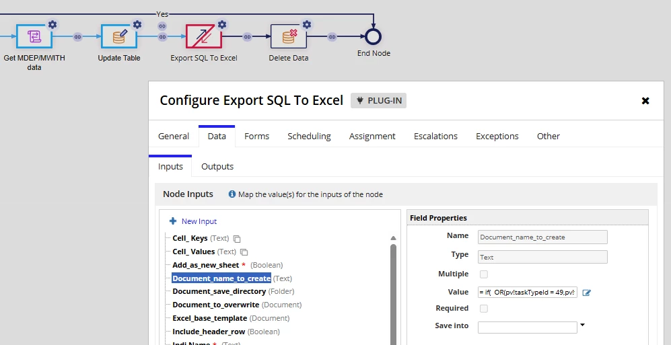Toggle the Required checkbox
Screen dimensions: 671x345
tap(484, 309)
